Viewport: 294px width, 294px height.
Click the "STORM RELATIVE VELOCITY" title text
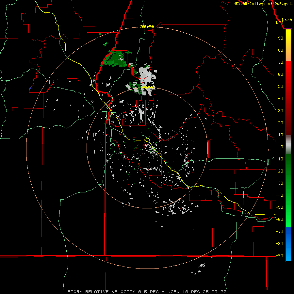(101, 292)
